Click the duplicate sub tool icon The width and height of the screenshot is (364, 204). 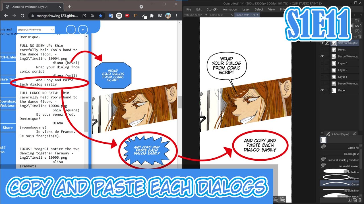[355, 200]
